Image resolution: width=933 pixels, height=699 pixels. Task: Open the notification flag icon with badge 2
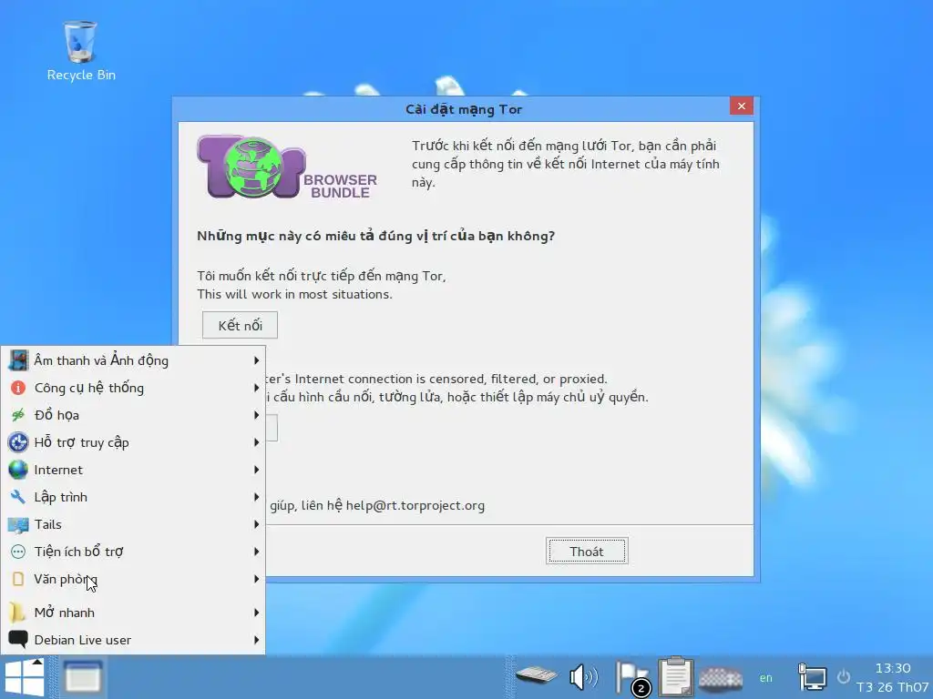[x=632, y=678]
